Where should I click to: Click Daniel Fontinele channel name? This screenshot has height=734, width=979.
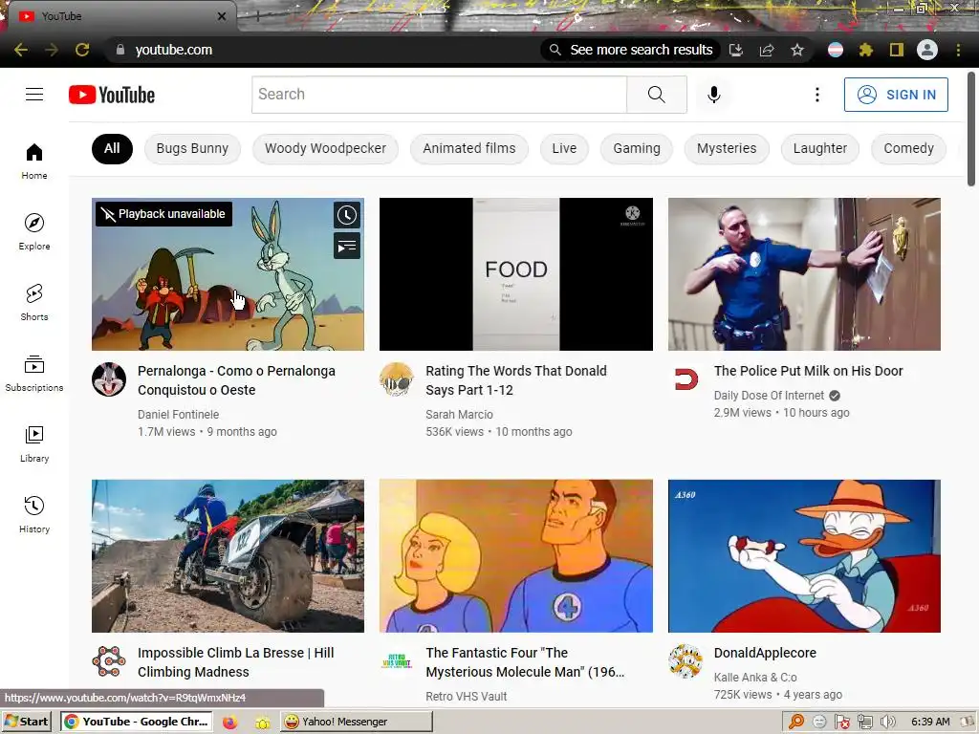178,415
